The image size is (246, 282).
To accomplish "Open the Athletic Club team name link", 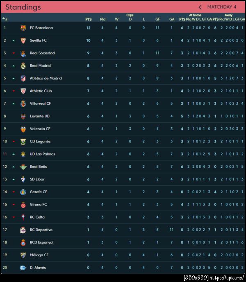I will pos(41,91).
